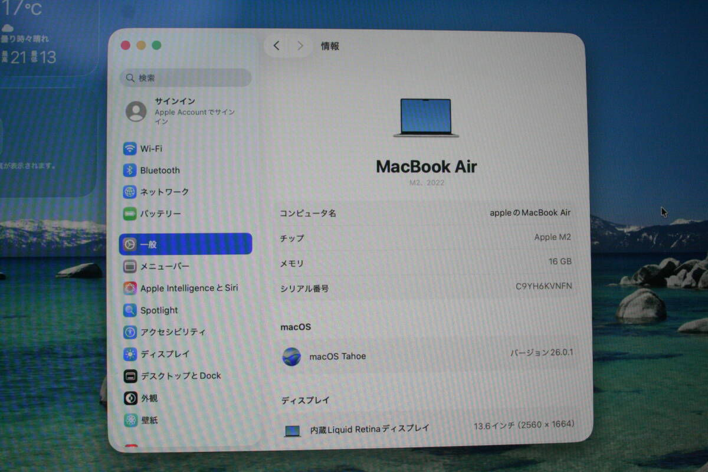
Task: Click the weather widget temperature on desktop
Action: (21, 8)
